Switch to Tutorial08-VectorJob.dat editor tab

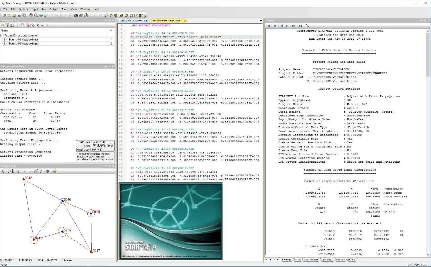(133, 21)
